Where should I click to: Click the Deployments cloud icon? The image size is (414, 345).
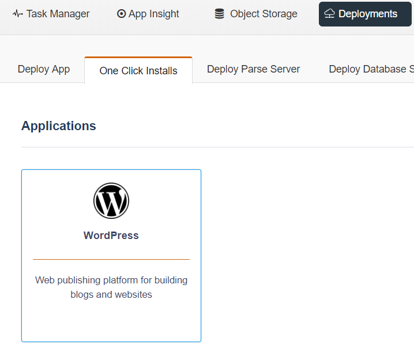(x=329, y=14)
